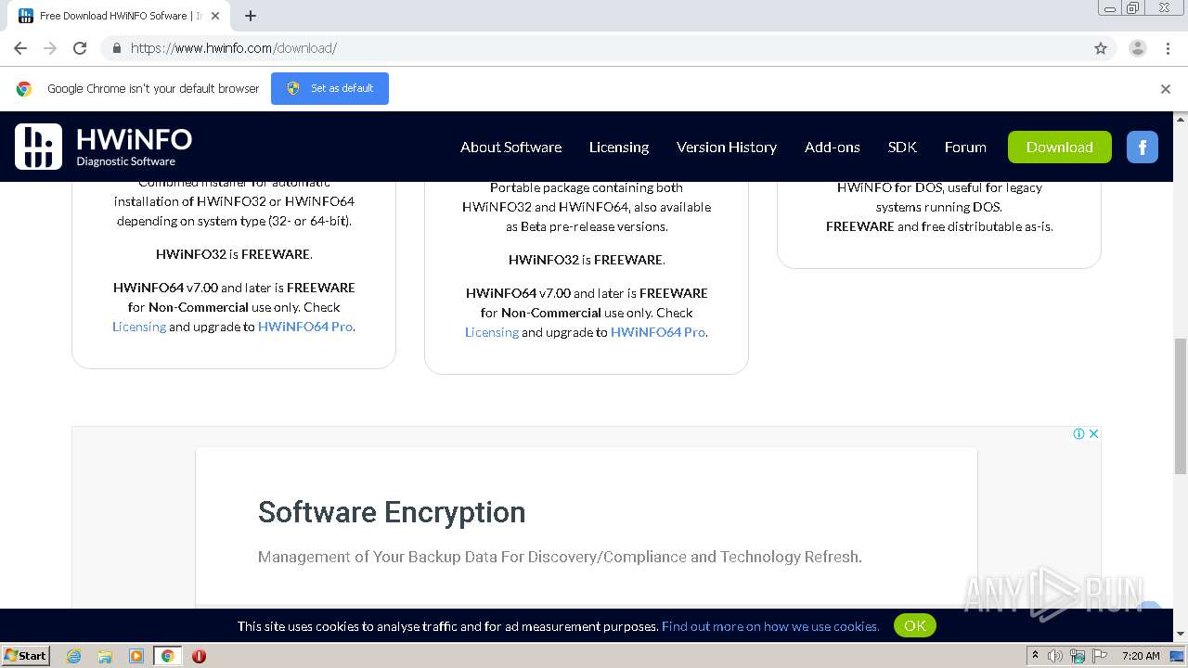Image resolution: width=1188 pixels, height=668 pixels.
Task: Open the file explorer taskbar icon
Action: point(105,656)
